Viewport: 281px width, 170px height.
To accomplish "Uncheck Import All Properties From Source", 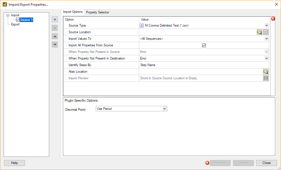I will pos(204,45).
